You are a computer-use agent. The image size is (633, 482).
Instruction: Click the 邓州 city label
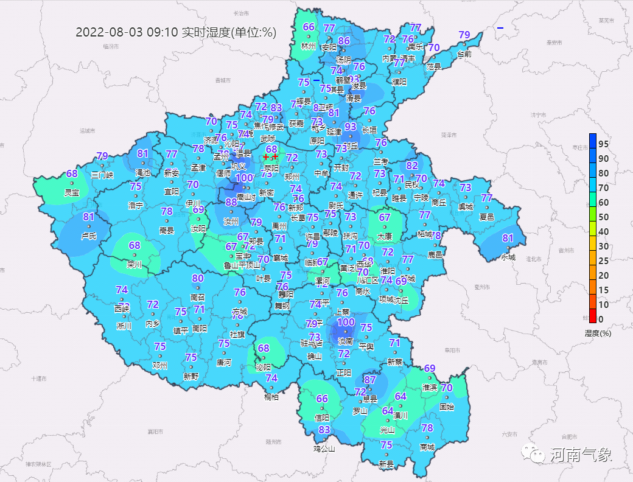[160, 366]
